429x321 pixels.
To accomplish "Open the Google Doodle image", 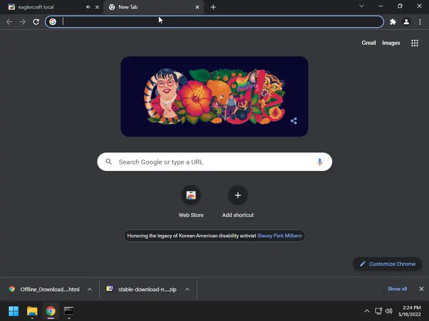I will [x=214, y=97].
